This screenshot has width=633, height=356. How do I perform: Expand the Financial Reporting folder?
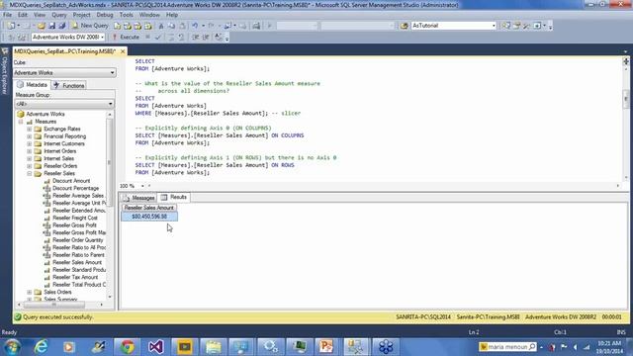[29, 136]
